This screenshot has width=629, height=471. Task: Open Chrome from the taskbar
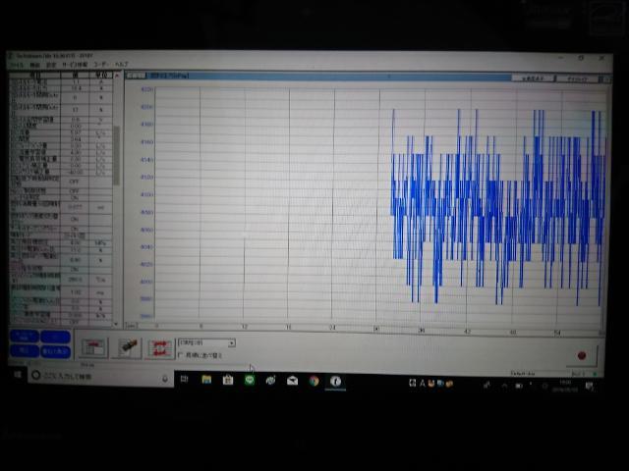tap(314, 380)
